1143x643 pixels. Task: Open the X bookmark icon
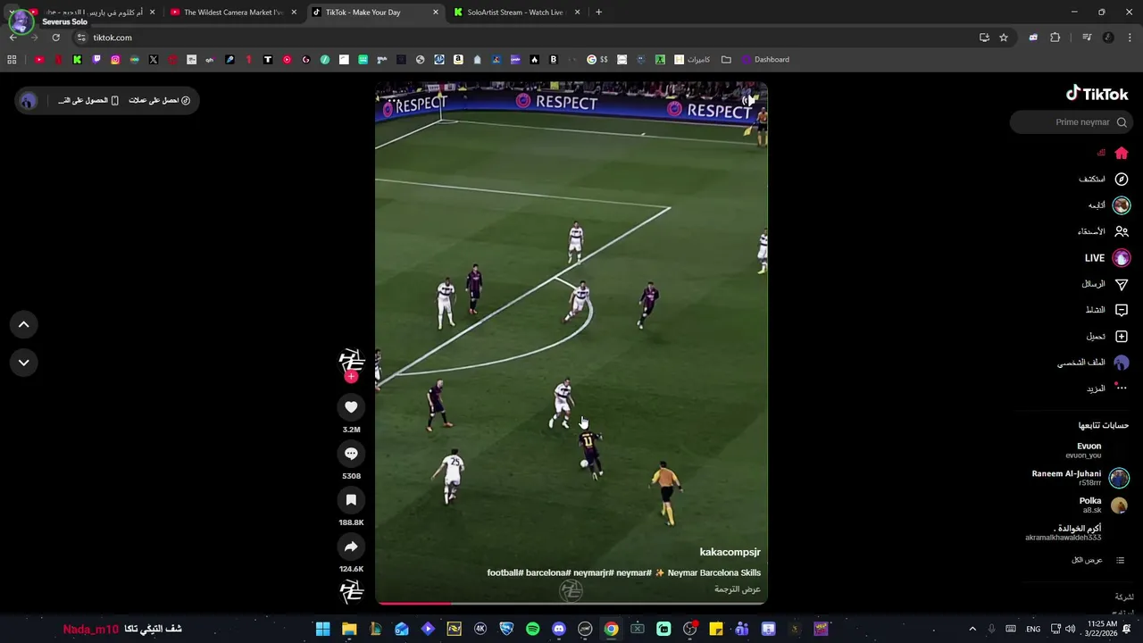click(x=154, y=60)
